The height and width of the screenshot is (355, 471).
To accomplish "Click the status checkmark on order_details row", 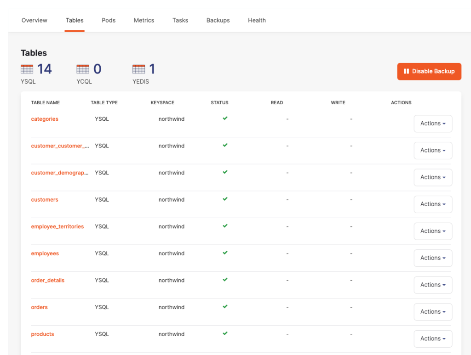I will click(225, 280).
